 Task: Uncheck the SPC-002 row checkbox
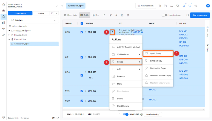(x=82, y=91)
